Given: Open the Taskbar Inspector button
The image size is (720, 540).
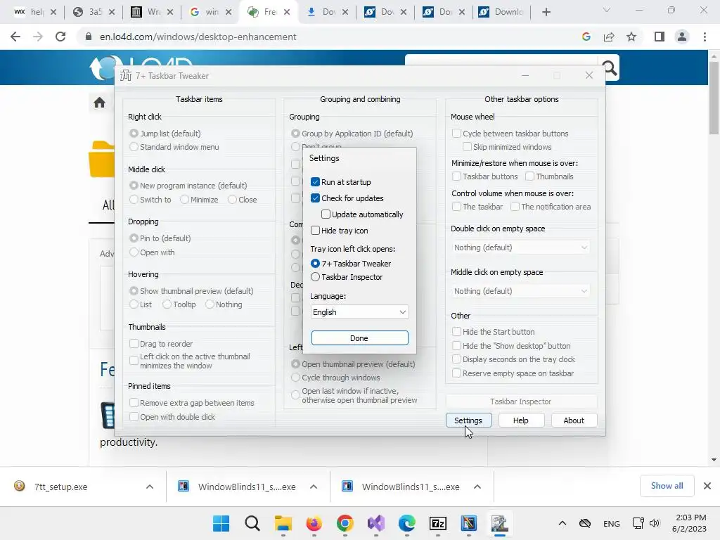Looking at the screenshot, I should [521, 401].
